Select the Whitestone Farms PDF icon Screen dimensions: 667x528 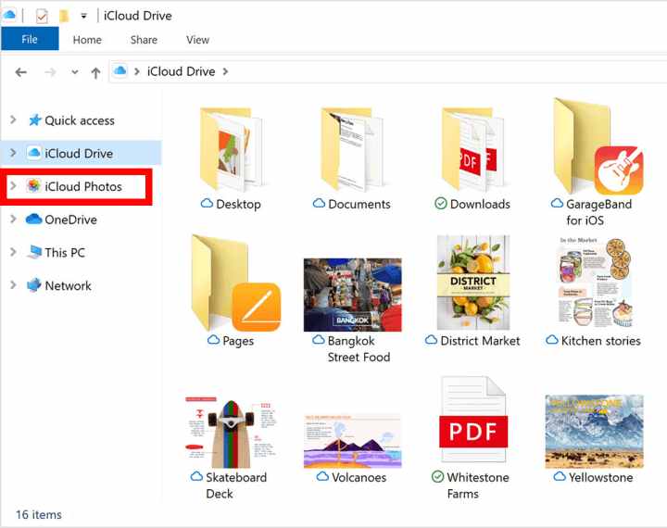pos(473,420)
